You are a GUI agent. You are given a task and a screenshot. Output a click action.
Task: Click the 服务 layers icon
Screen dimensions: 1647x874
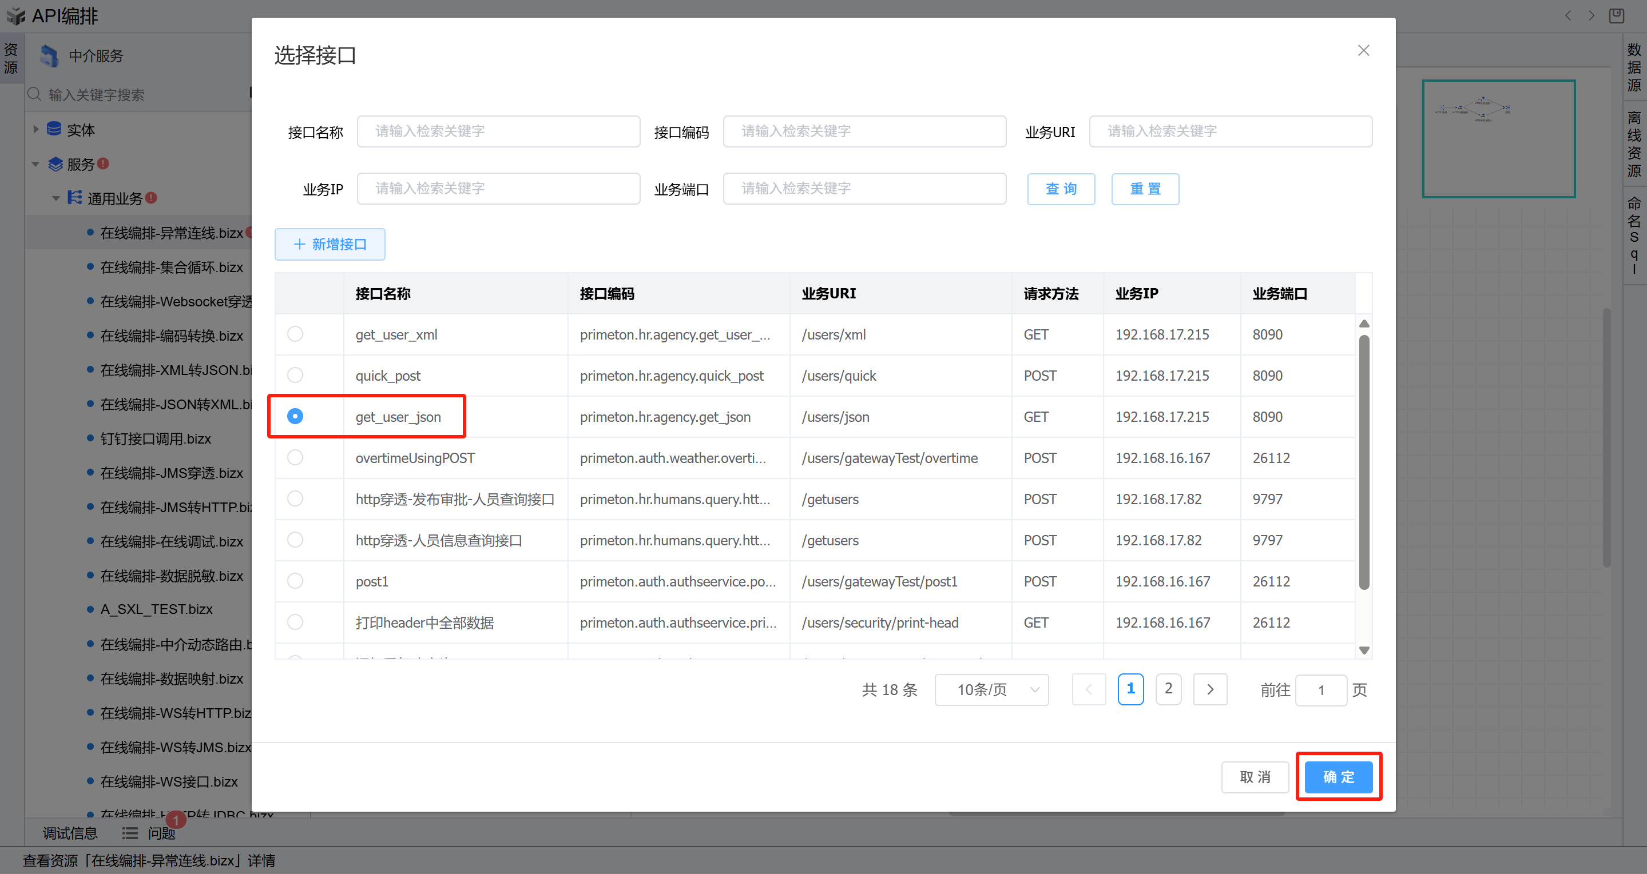(x=55, y=164)
